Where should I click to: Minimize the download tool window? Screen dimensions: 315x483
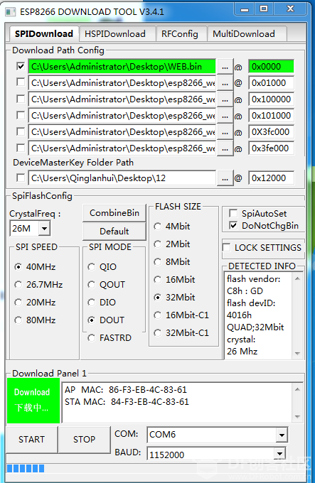coord(245,9)
